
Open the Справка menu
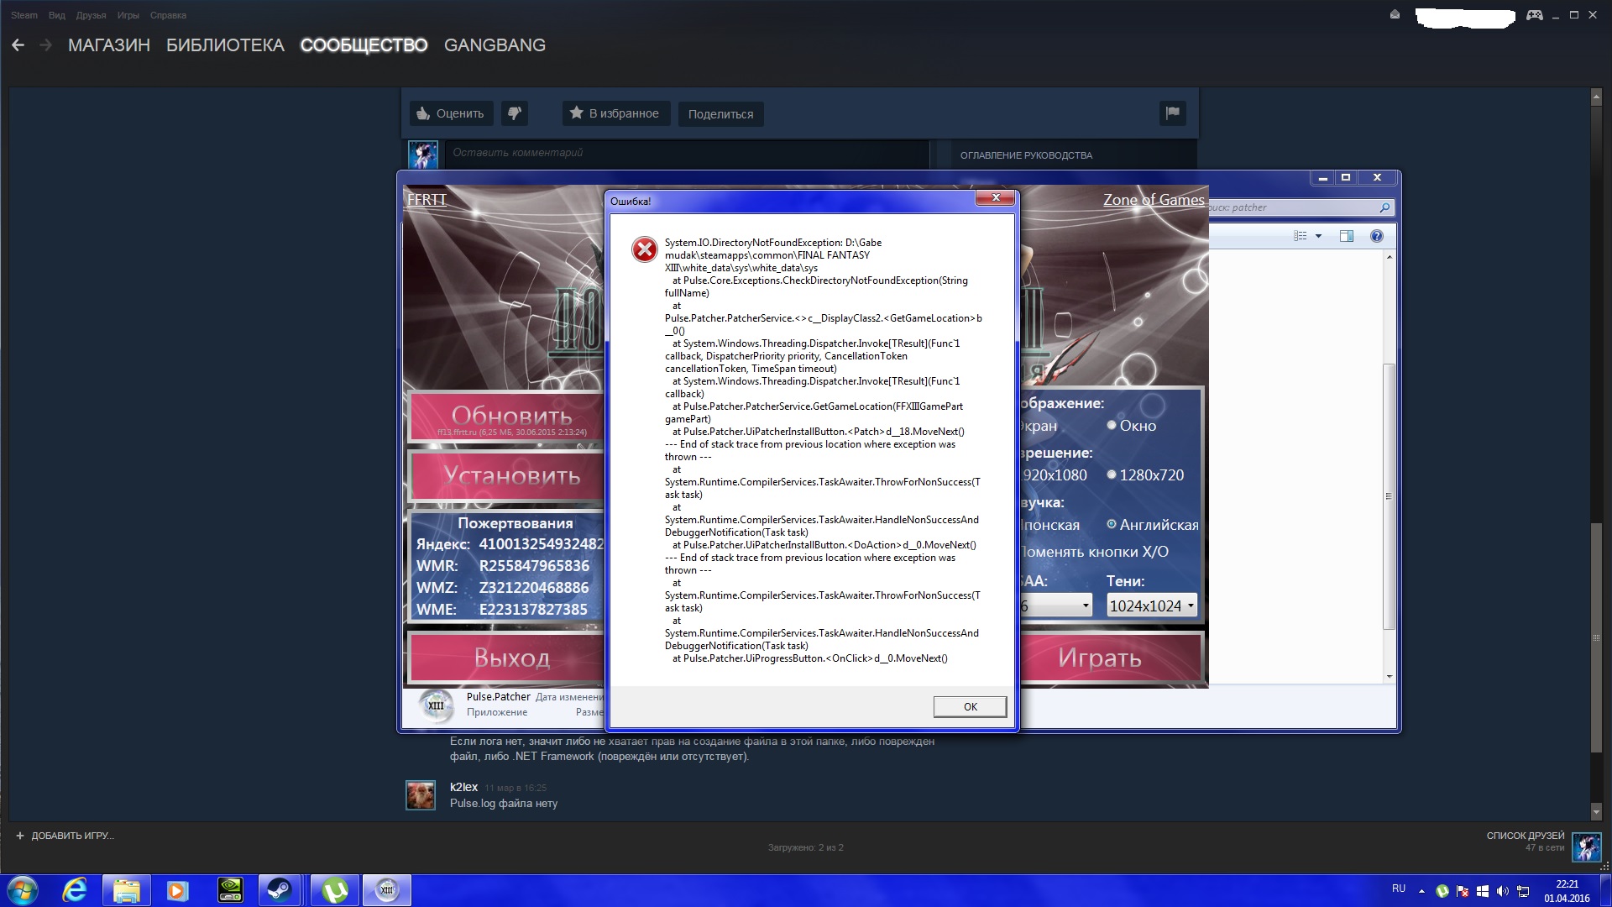pyautogui.click(x=168, y=15)
